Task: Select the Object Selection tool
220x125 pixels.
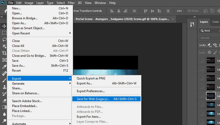Action: 4,46
